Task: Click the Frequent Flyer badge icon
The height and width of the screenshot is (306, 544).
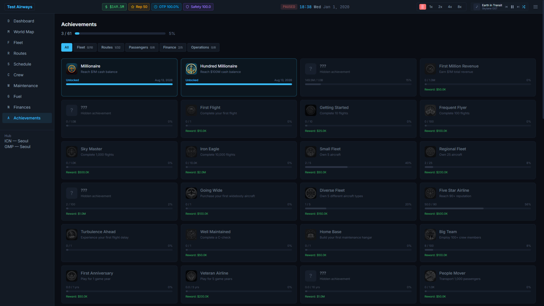Action: point(430,110)
